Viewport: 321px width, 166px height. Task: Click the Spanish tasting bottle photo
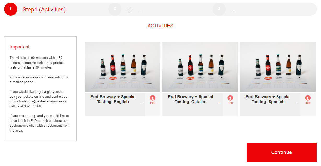coord(278,67)
